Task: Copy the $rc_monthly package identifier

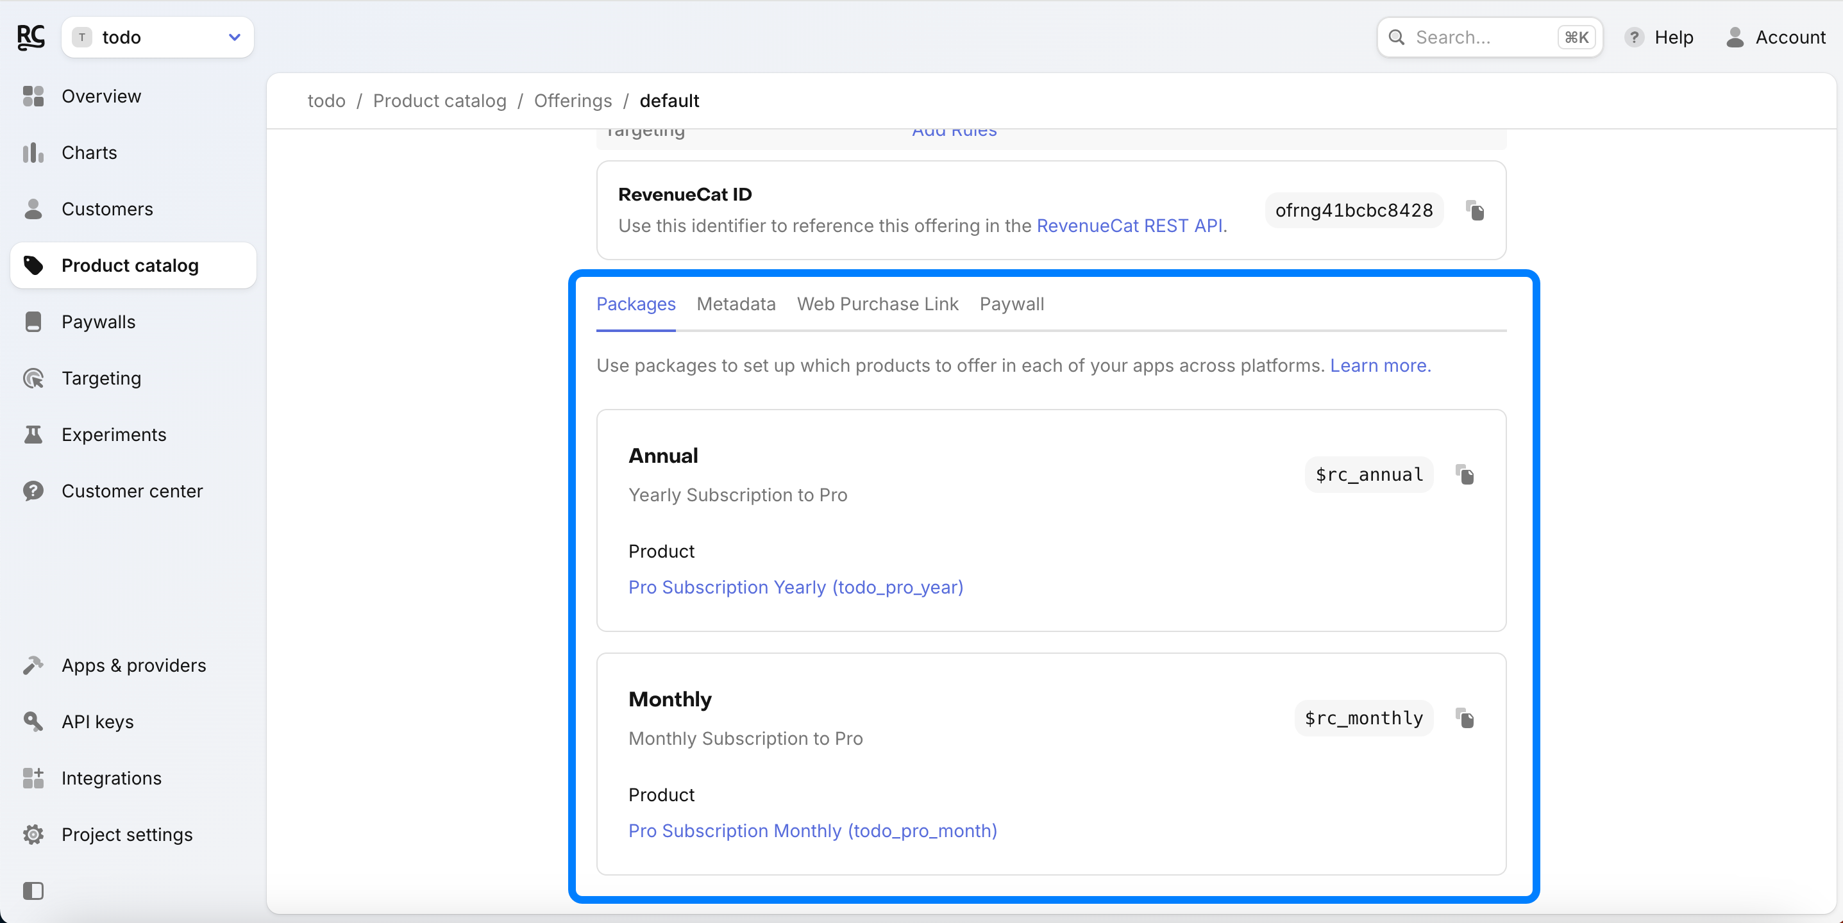Action: point(1465,718)
